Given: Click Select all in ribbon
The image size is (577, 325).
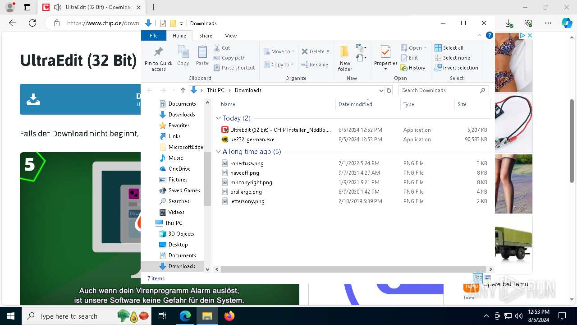Looking at the screenshot, I should [449, 48].
